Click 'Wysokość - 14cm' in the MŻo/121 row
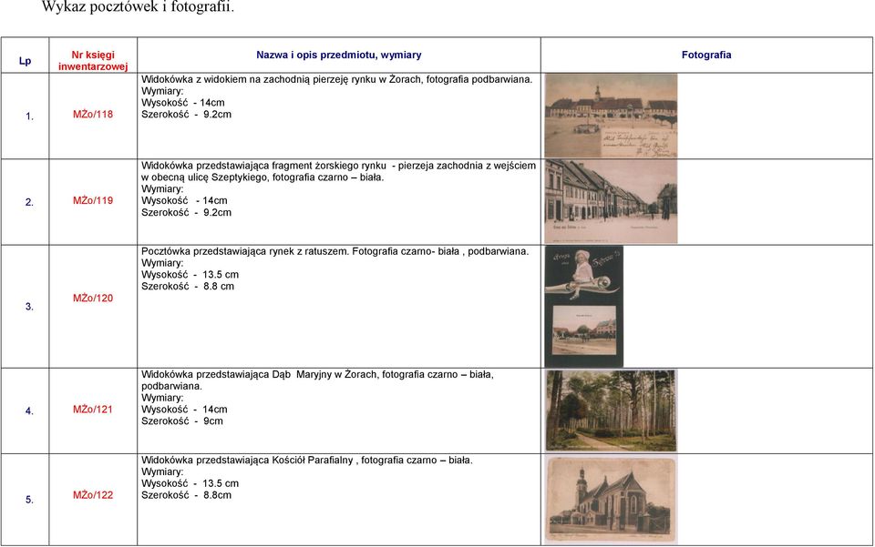The width and height of the screenshot is (875, 547). pos(184,410)
